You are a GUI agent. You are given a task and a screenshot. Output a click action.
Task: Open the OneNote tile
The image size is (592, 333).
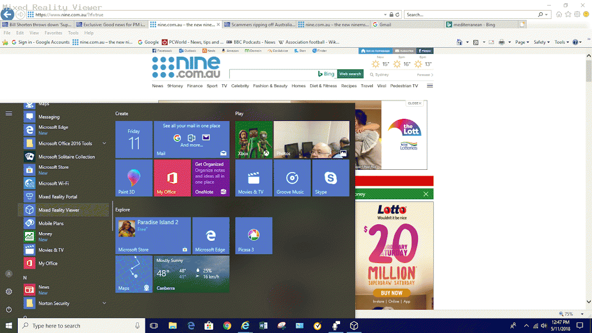point(211,178)
